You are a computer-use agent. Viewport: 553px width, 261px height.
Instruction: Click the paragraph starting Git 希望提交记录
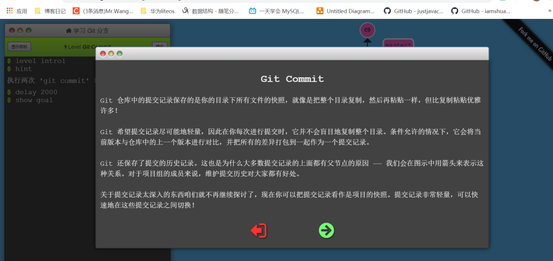point(290,137)
